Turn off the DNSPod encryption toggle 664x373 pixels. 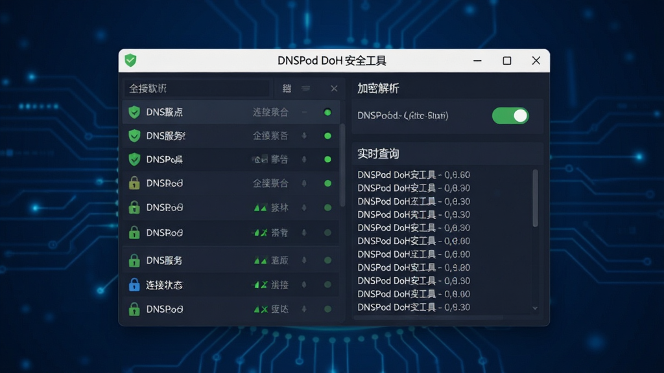click(510, 115)
